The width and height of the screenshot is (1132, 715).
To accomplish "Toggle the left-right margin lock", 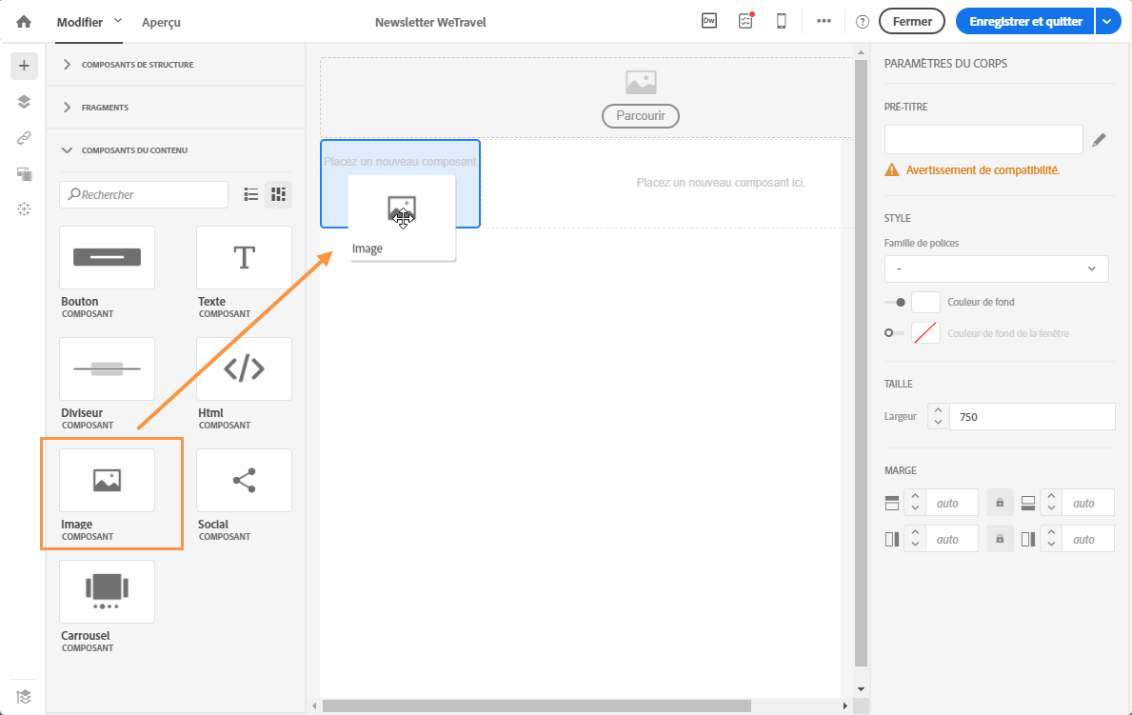I will click(x=1000, y=539).
